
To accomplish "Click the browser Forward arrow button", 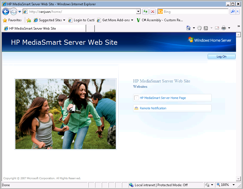I will [14, 12].
